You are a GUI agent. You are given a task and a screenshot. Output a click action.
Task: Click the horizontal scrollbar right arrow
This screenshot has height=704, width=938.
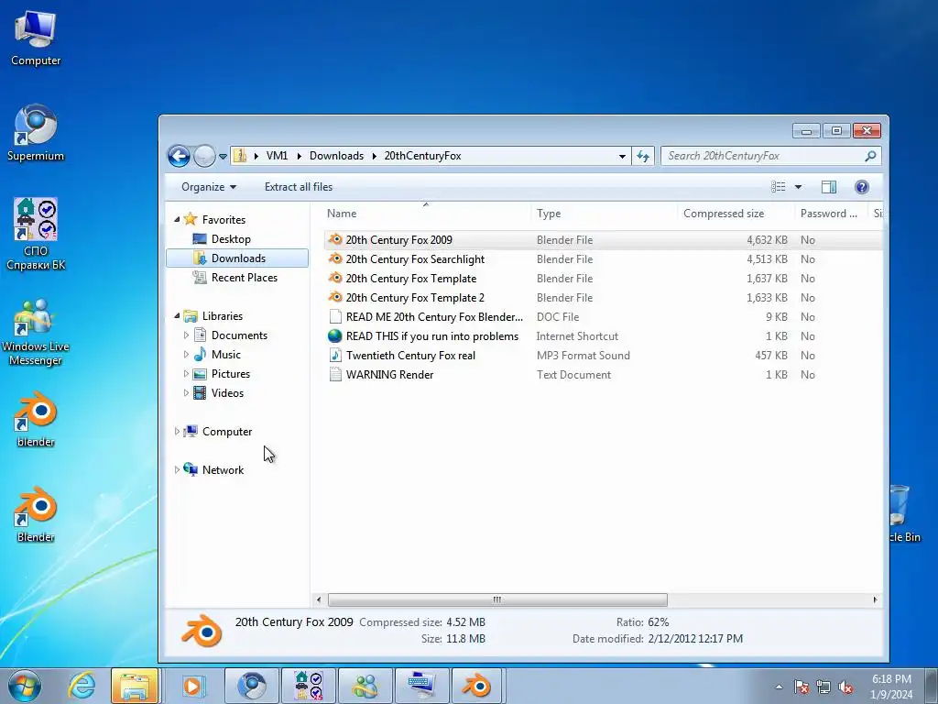click(875, 599)
